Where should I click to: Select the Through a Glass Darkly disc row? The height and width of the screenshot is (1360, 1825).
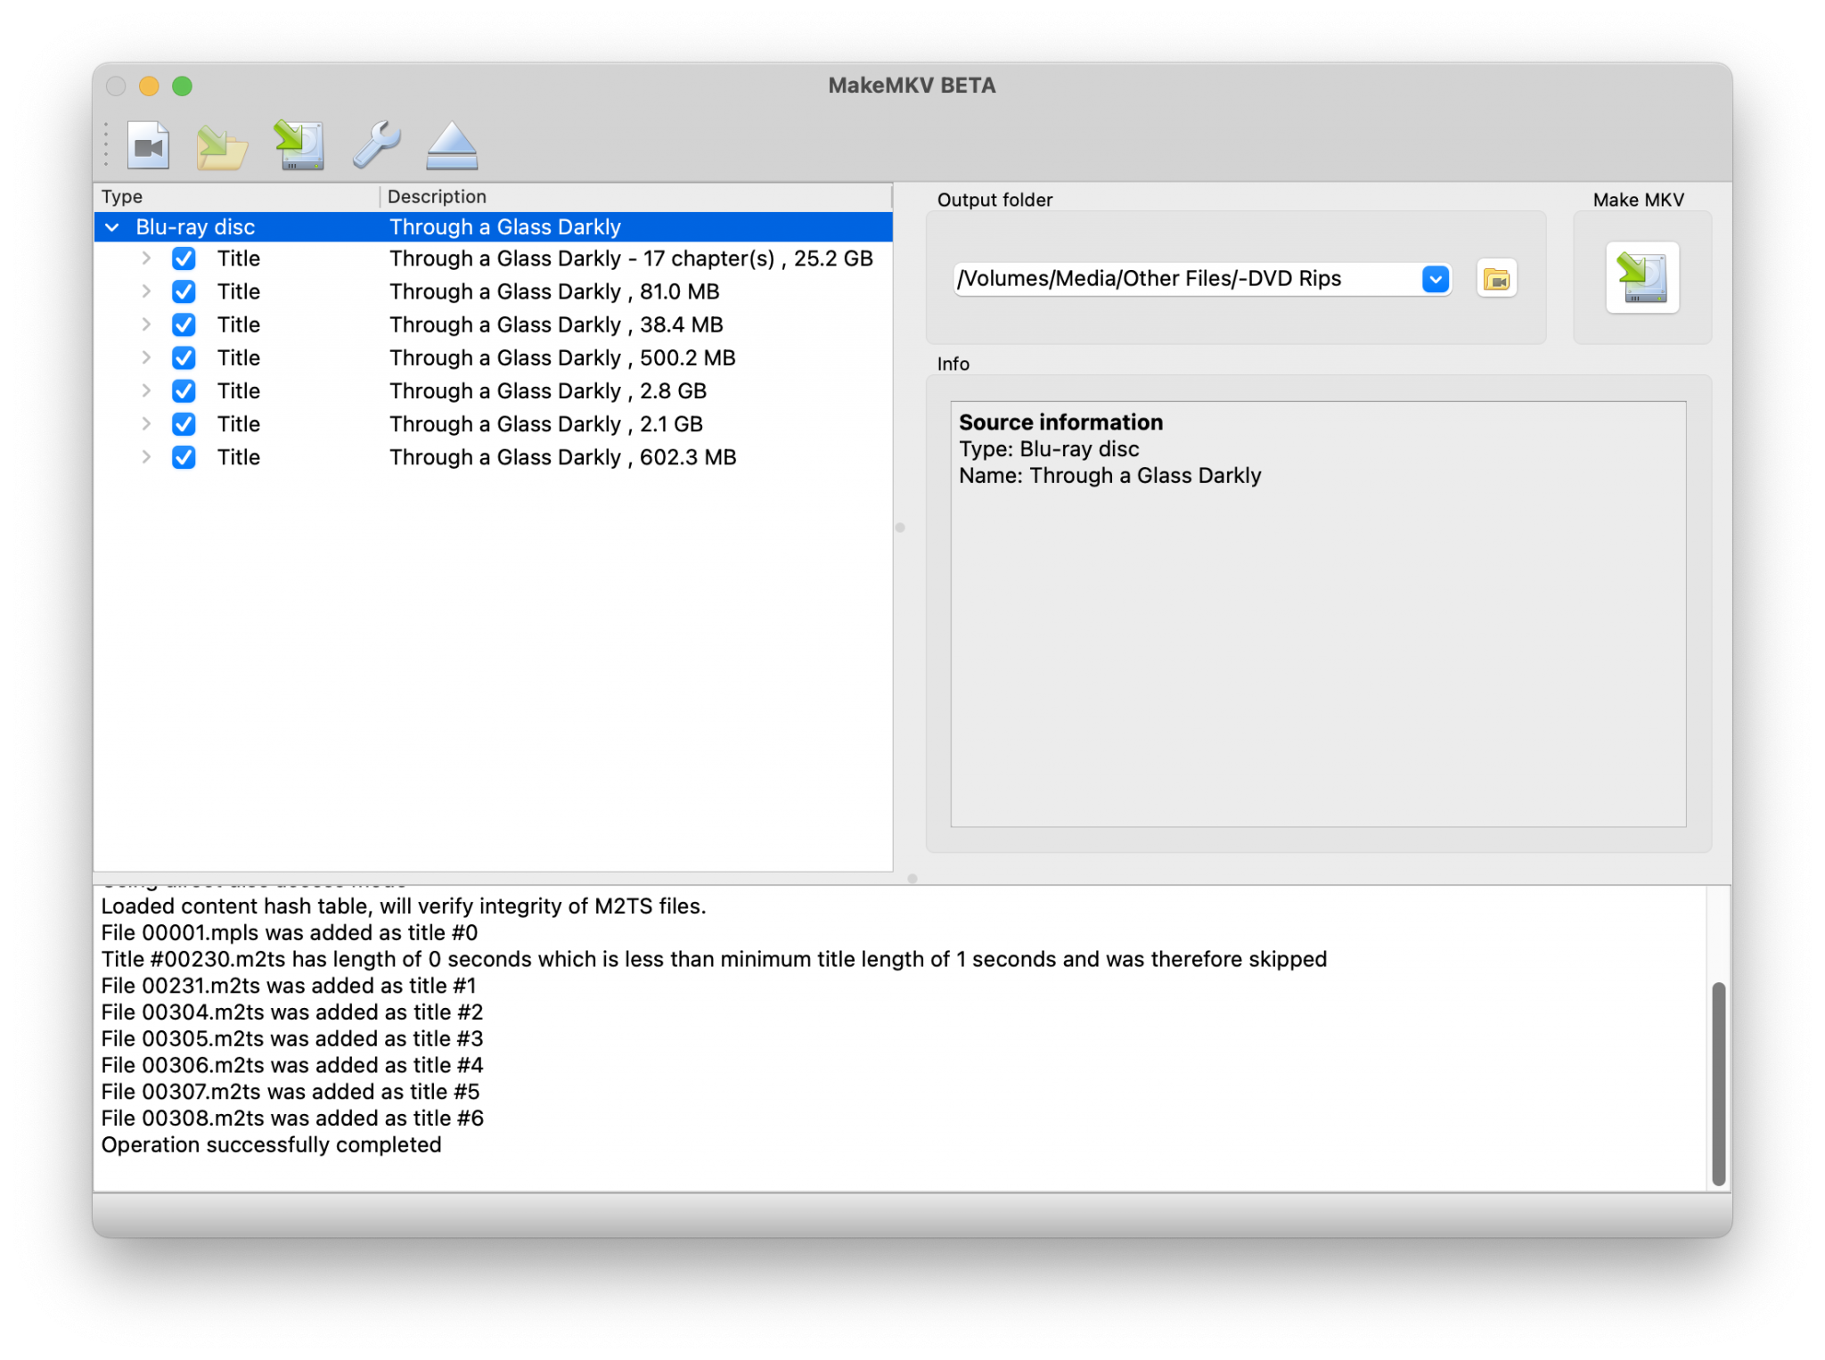tap(505, 227)
